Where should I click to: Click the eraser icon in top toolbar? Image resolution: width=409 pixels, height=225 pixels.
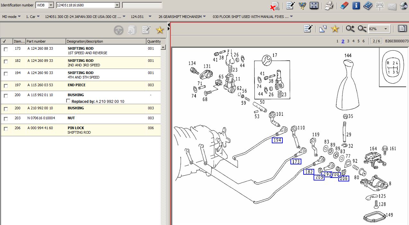[x=343, y=5]
